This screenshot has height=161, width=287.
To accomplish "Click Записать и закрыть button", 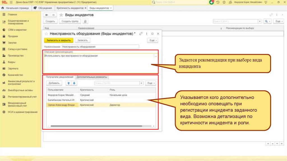I will (x=59, y=40).
